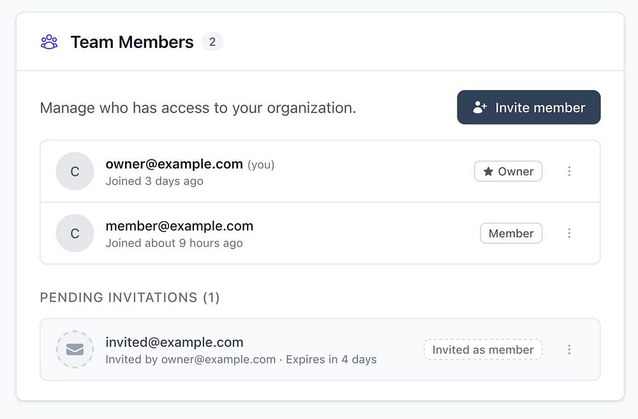Click the Team Members group icon
The image size is (638, 419).
[x=49, y=43]
